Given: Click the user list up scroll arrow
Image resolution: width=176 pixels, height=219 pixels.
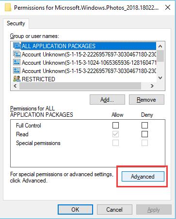Looking at the screenshot, I should coord(160,46).
